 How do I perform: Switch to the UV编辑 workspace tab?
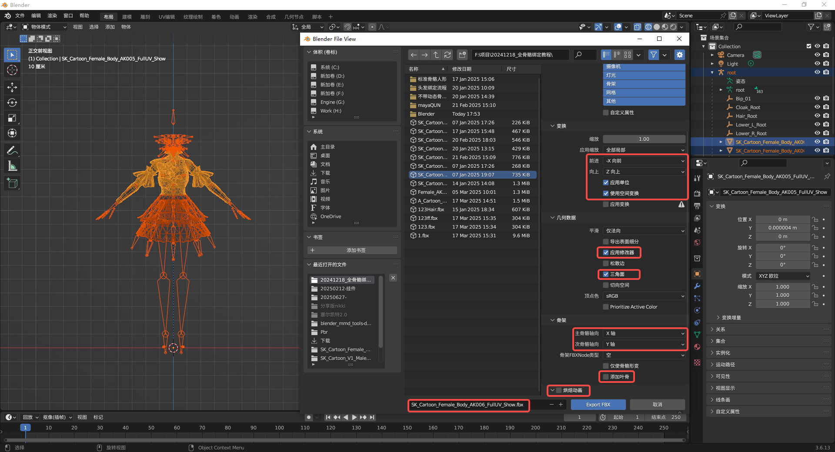(x=167, y=17)
